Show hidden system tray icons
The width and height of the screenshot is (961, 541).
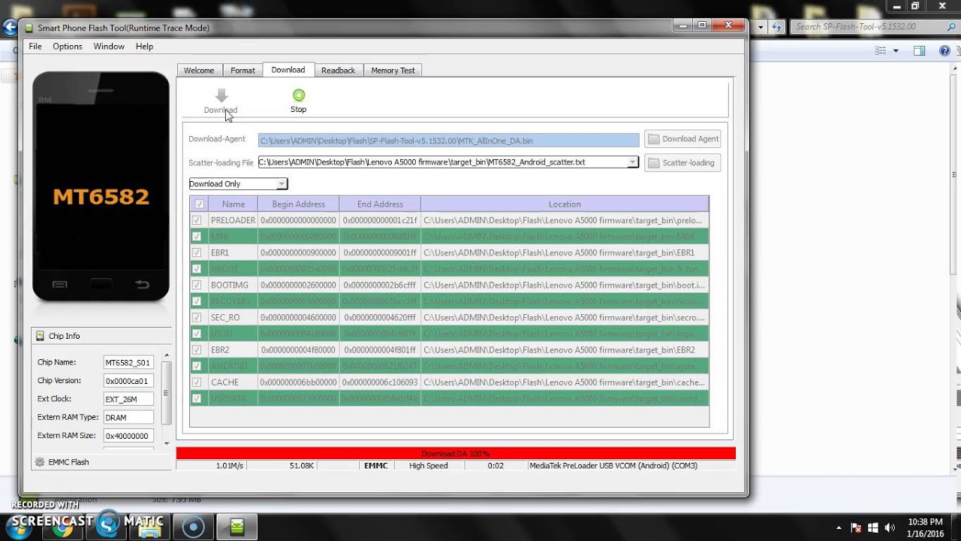point(839,527)
